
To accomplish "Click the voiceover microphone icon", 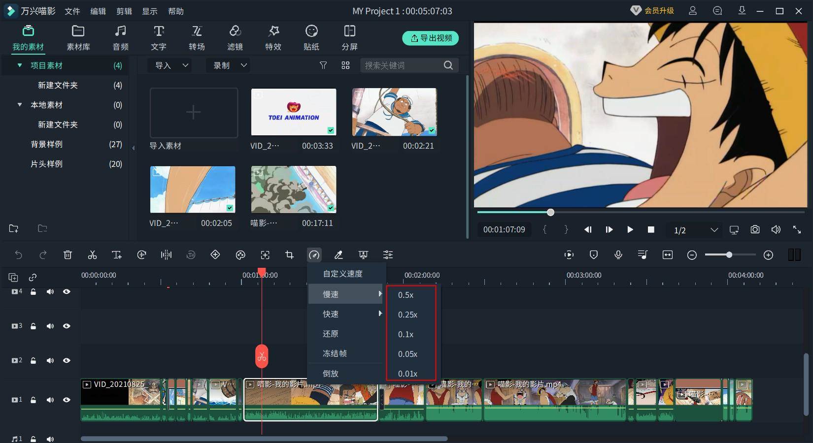I will click(x=618, y=254).
